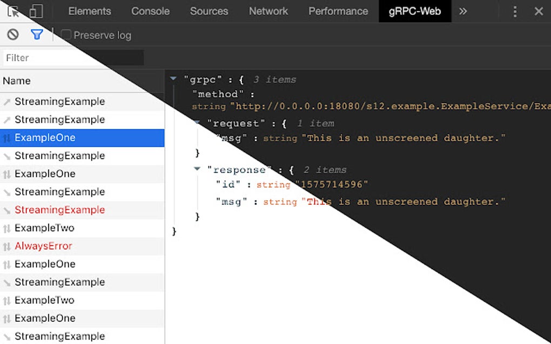
Task: Open DevTools customization three-dot menu
Action: [x=515, y=11]
